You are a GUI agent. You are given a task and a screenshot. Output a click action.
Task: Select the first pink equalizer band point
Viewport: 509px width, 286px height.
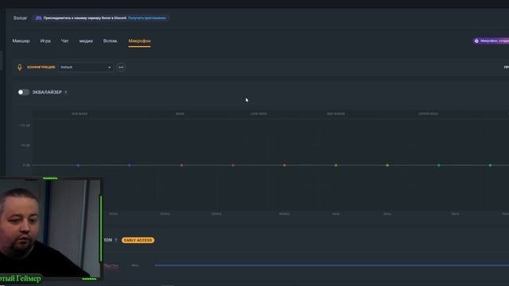181,165
